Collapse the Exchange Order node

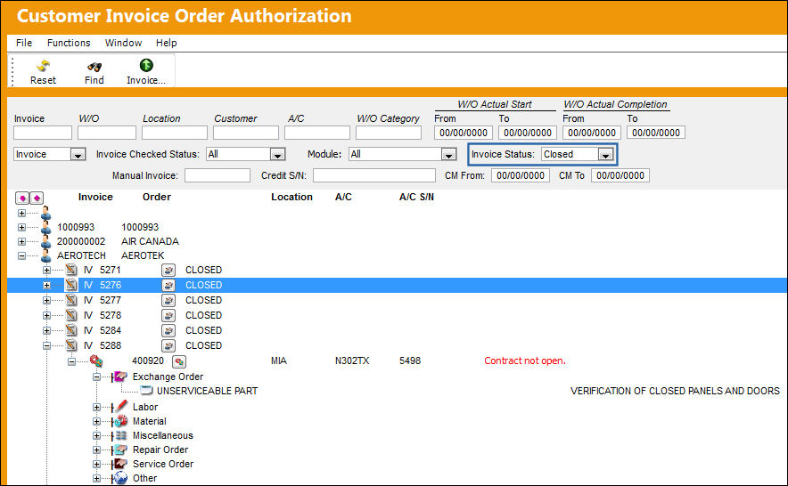pos(96,377)
